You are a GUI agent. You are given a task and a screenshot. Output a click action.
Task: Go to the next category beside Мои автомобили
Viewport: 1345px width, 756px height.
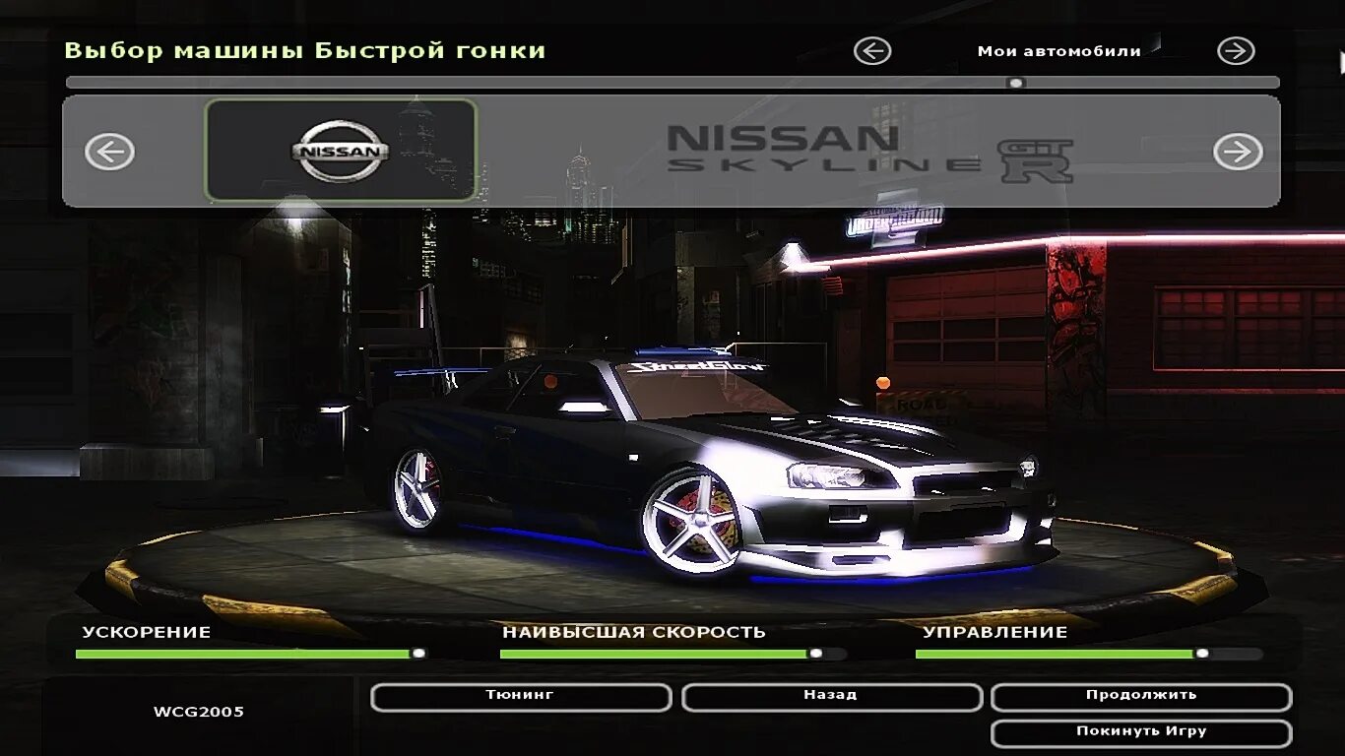[x=1236, y=50]
